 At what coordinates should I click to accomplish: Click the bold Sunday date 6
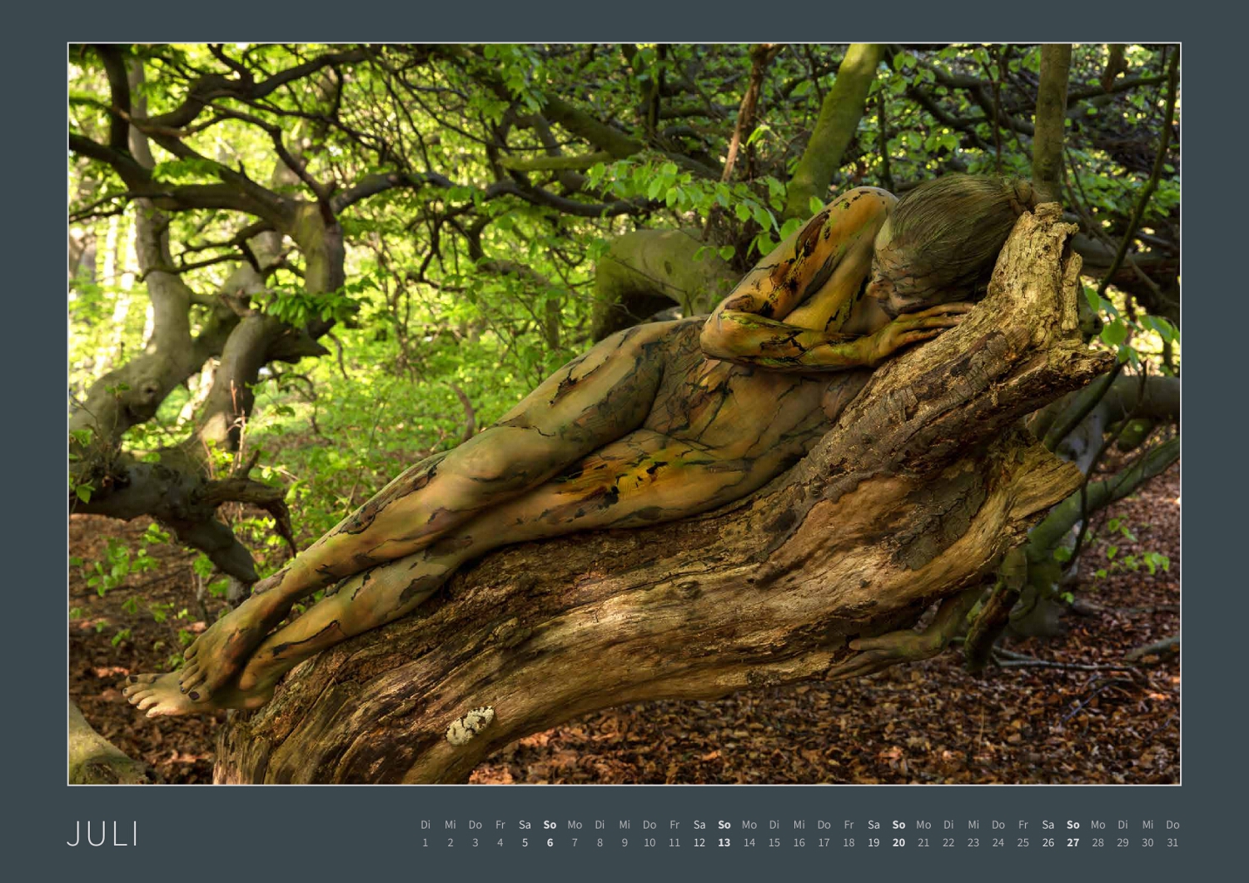click(x=550, y=842)
